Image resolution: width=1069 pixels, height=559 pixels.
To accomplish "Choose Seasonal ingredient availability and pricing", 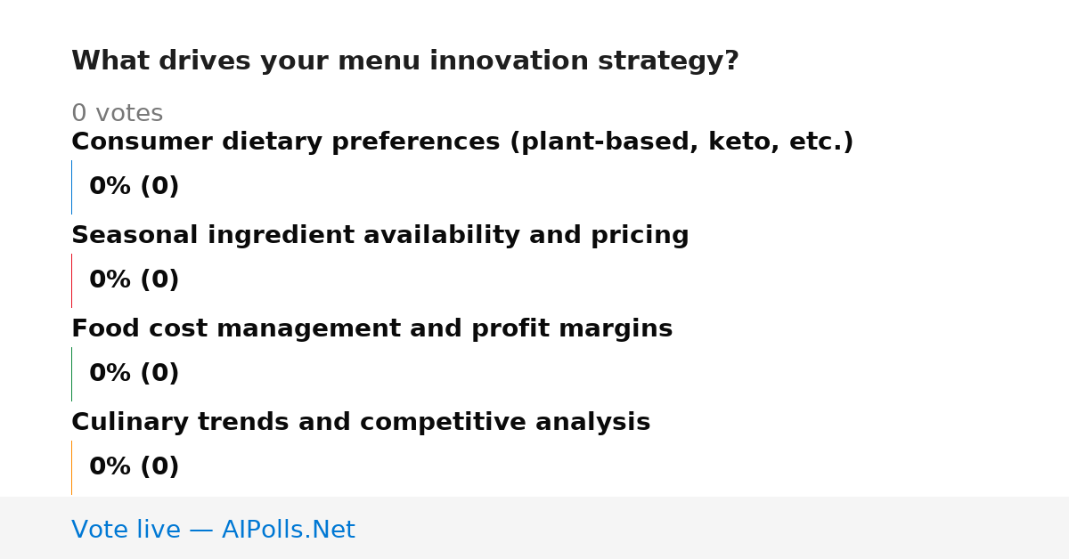I will tap(380, 236).
